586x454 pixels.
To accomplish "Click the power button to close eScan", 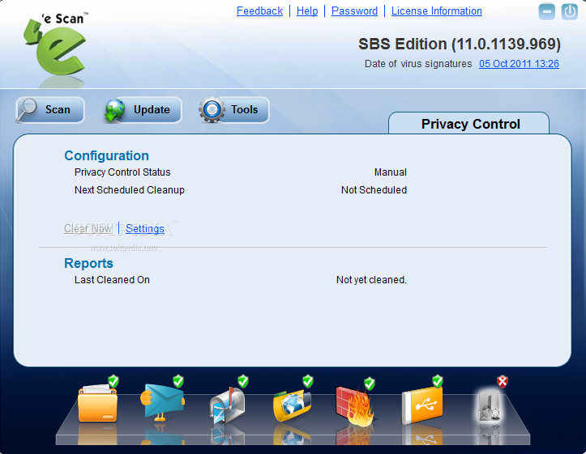I will tap(569, 11).
